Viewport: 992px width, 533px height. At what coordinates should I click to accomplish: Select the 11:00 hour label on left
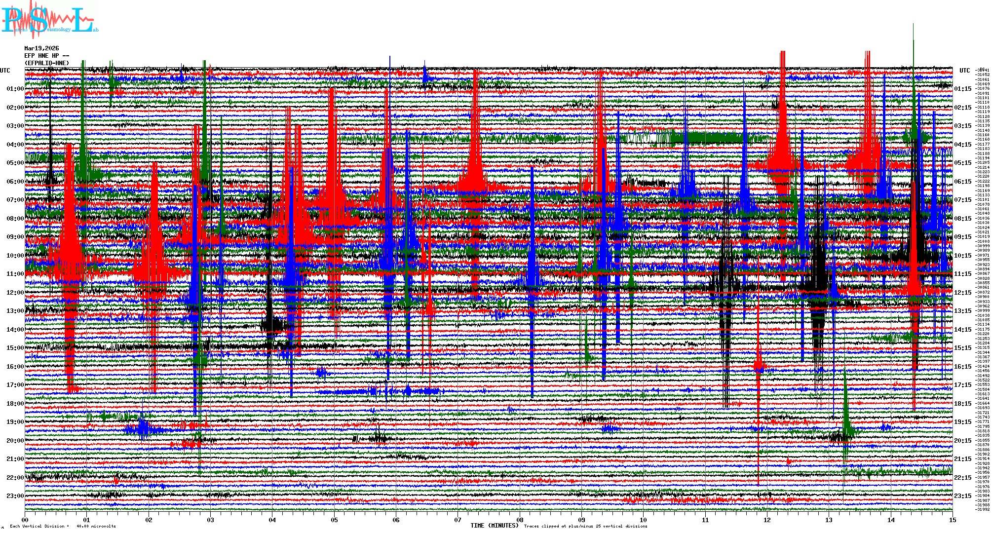(x=15, y=274)
